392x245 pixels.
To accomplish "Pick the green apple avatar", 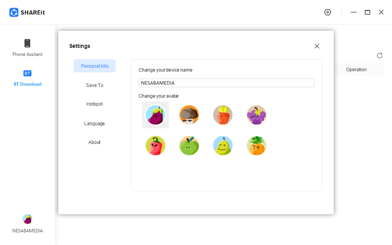I will click(x=189, y=145).
